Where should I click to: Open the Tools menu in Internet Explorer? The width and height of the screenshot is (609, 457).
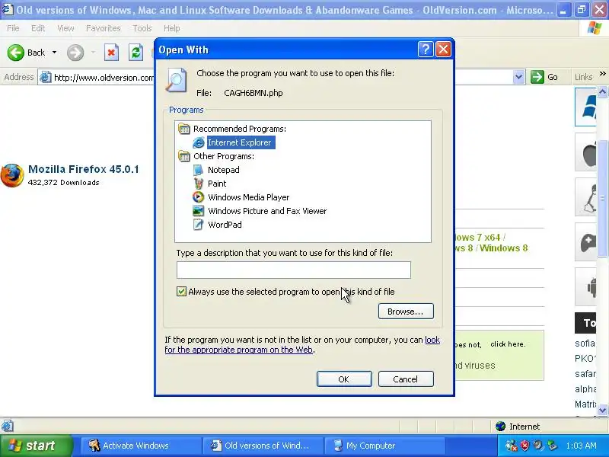click(142, 28)
